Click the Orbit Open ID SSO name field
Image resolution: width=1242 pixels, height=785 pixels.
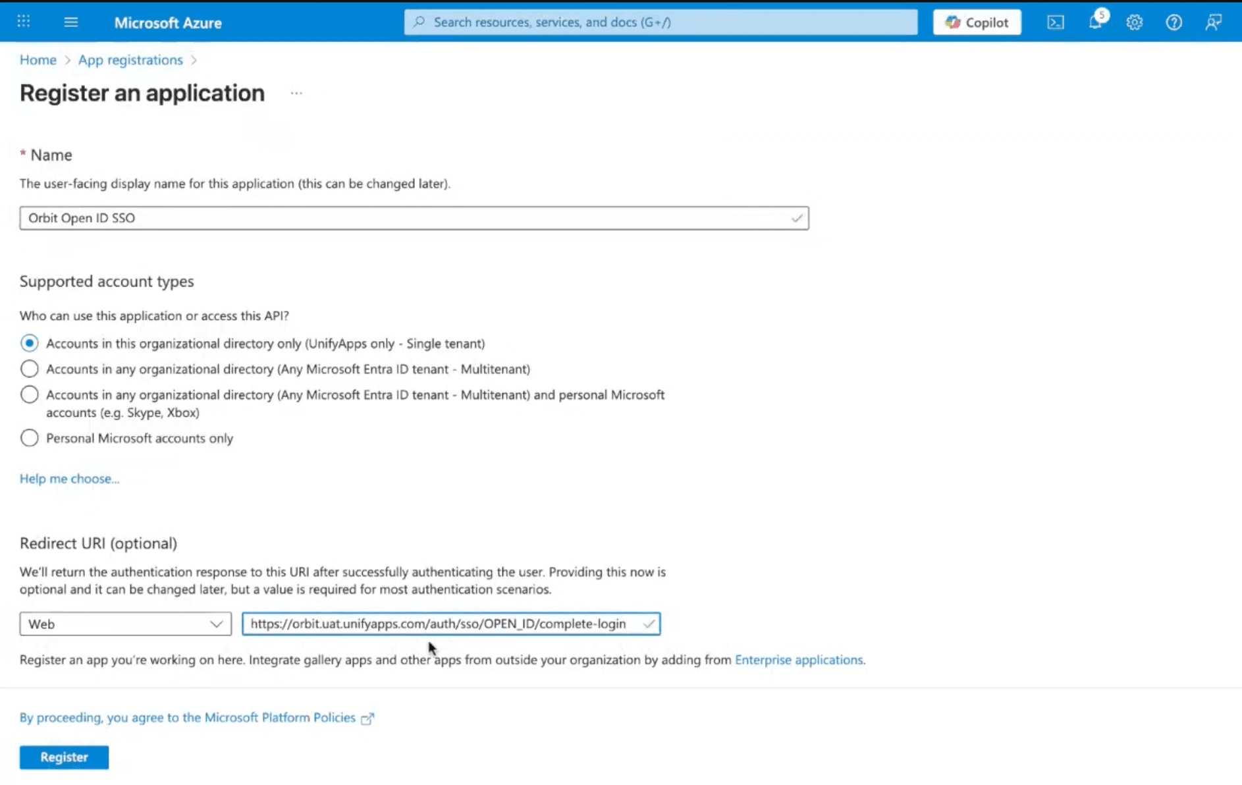pyautogui.click(x=414, y=218)
